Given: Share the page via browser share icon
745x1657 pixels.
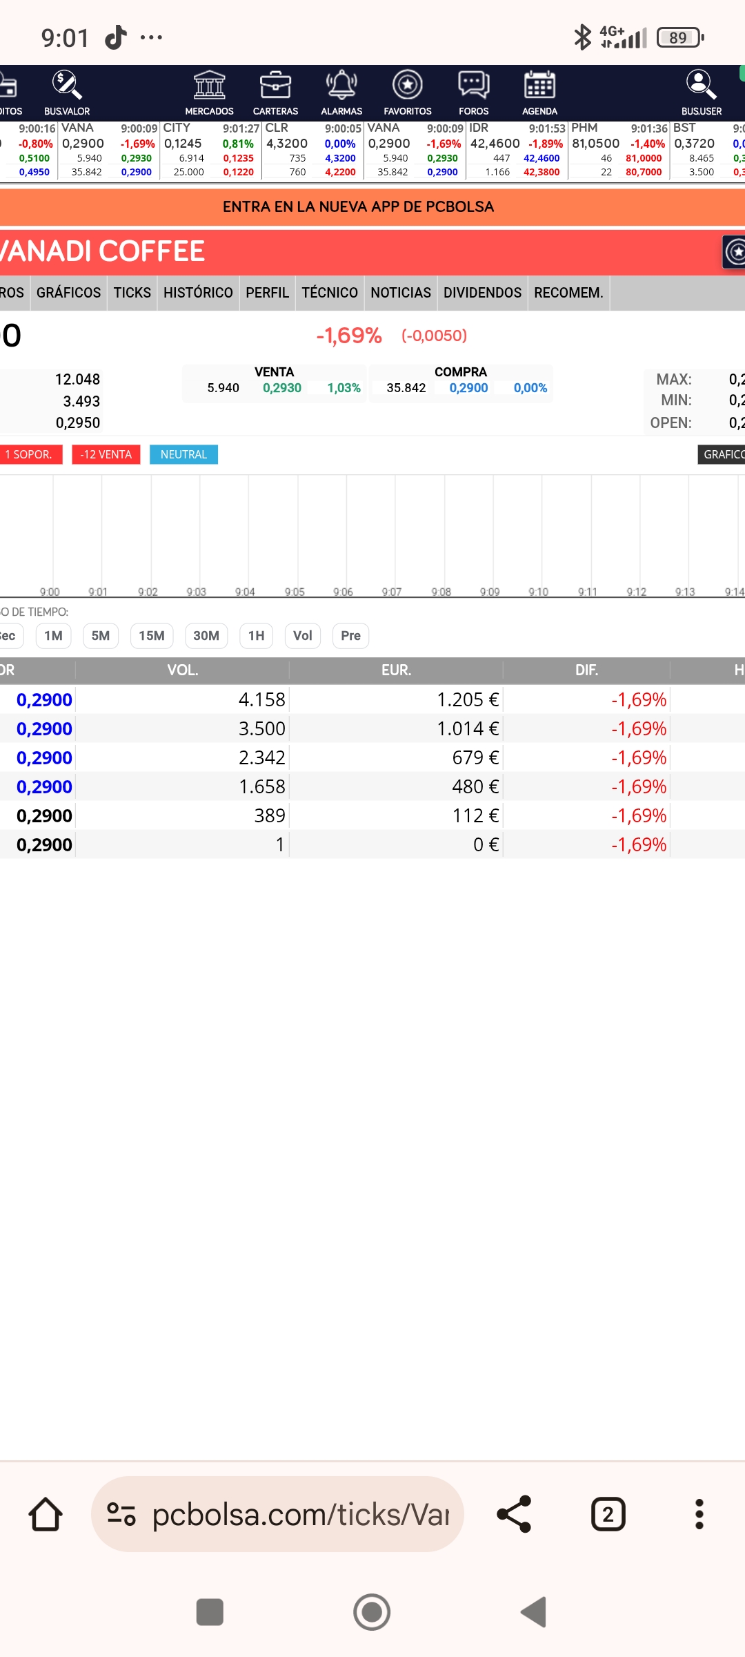Looking at the screenshot, I should coord(514,1514).
